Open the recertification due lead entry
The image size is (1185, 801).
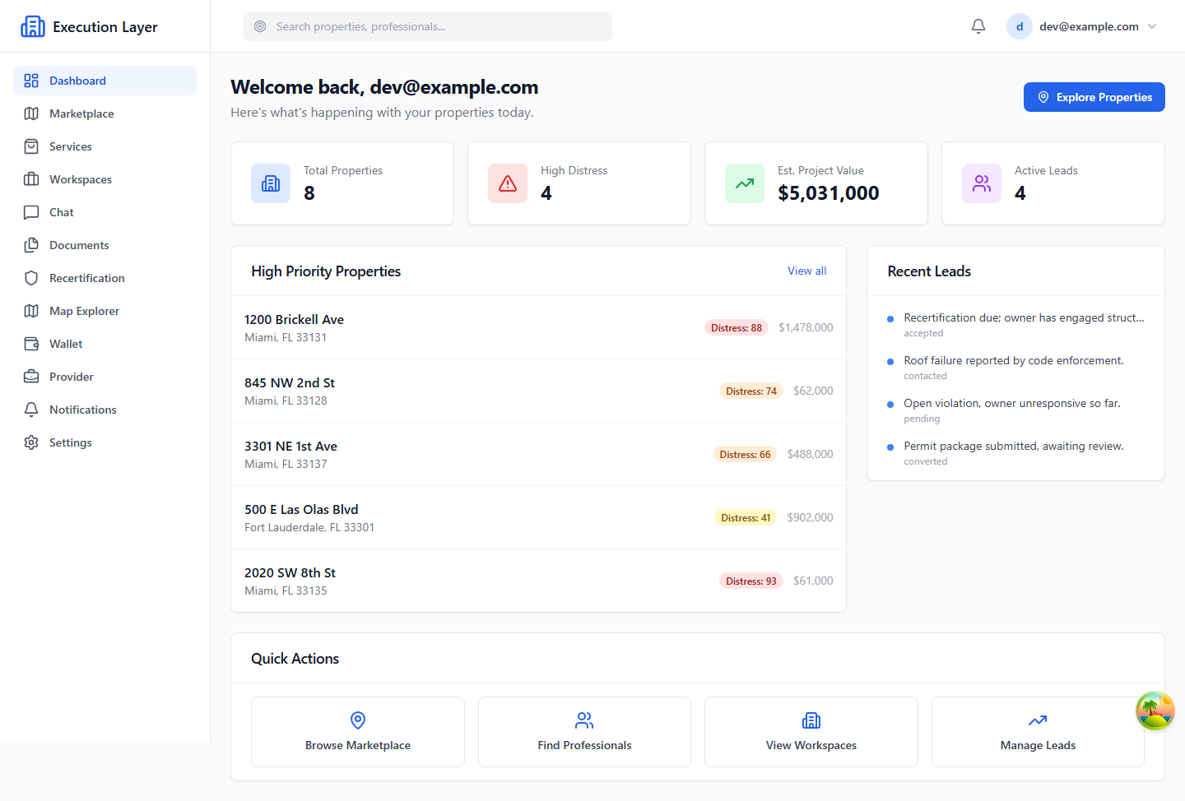[1015, 325]
